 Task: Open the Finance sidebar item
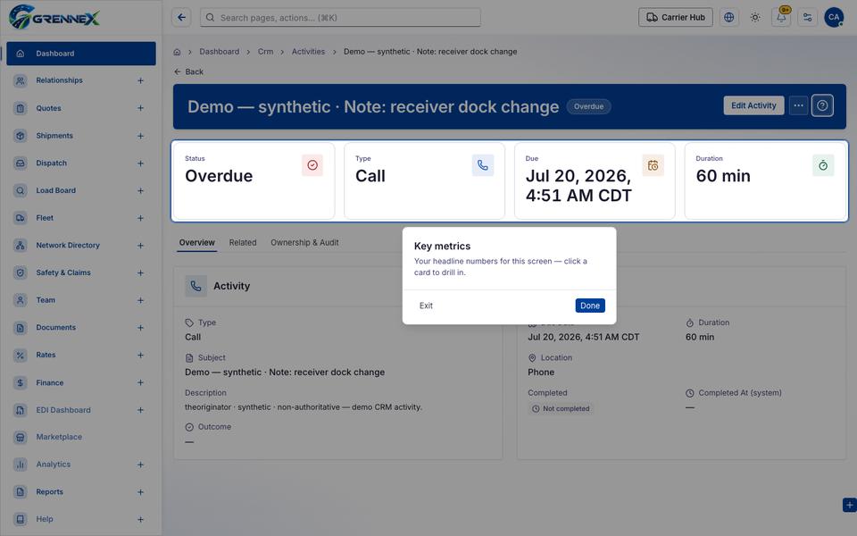point(81,383)
